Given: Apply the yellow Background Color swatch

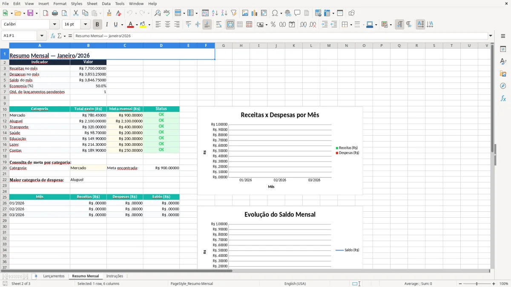Looking at the screenshot, I should coord(143,25).
